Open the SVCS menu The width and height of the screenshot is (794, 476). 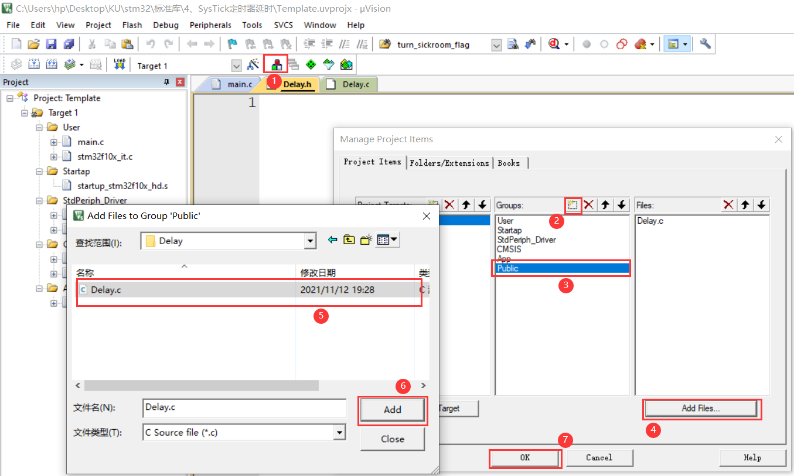click(284, 25)
